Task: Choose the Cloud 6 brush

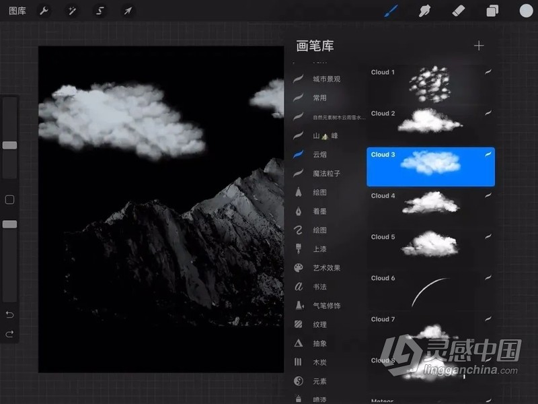Action: (x=430, y=290)
